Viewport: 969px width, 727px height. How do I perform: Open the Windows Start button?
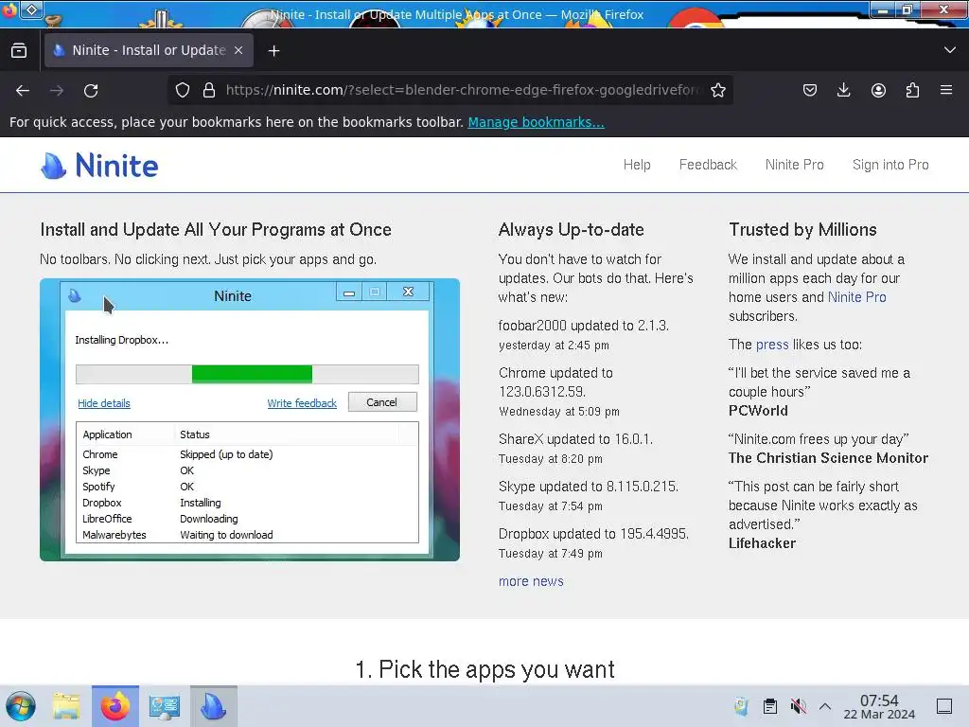point(21,706)
